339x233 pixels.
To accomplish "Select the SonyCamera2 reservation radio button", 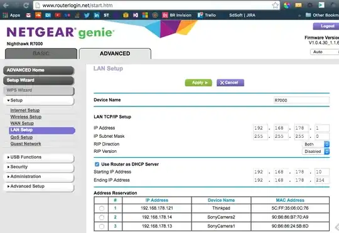I will coord(102,217).
